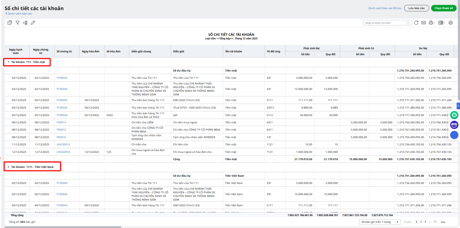Go to page 2 of results
Viewport: 460px width, 228px height.
pyautogui.click(x=421, y=222)
